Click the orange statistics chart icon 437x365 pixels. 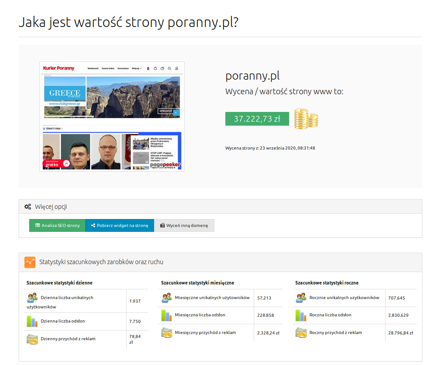30,262
